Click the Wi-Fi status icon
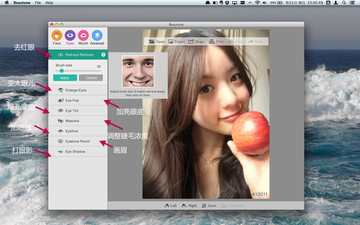Screen dimensions: 360x225 (x=257, y=3)
